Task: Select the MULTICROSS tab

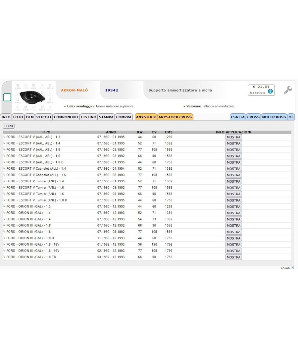Action: coord(274,117)
